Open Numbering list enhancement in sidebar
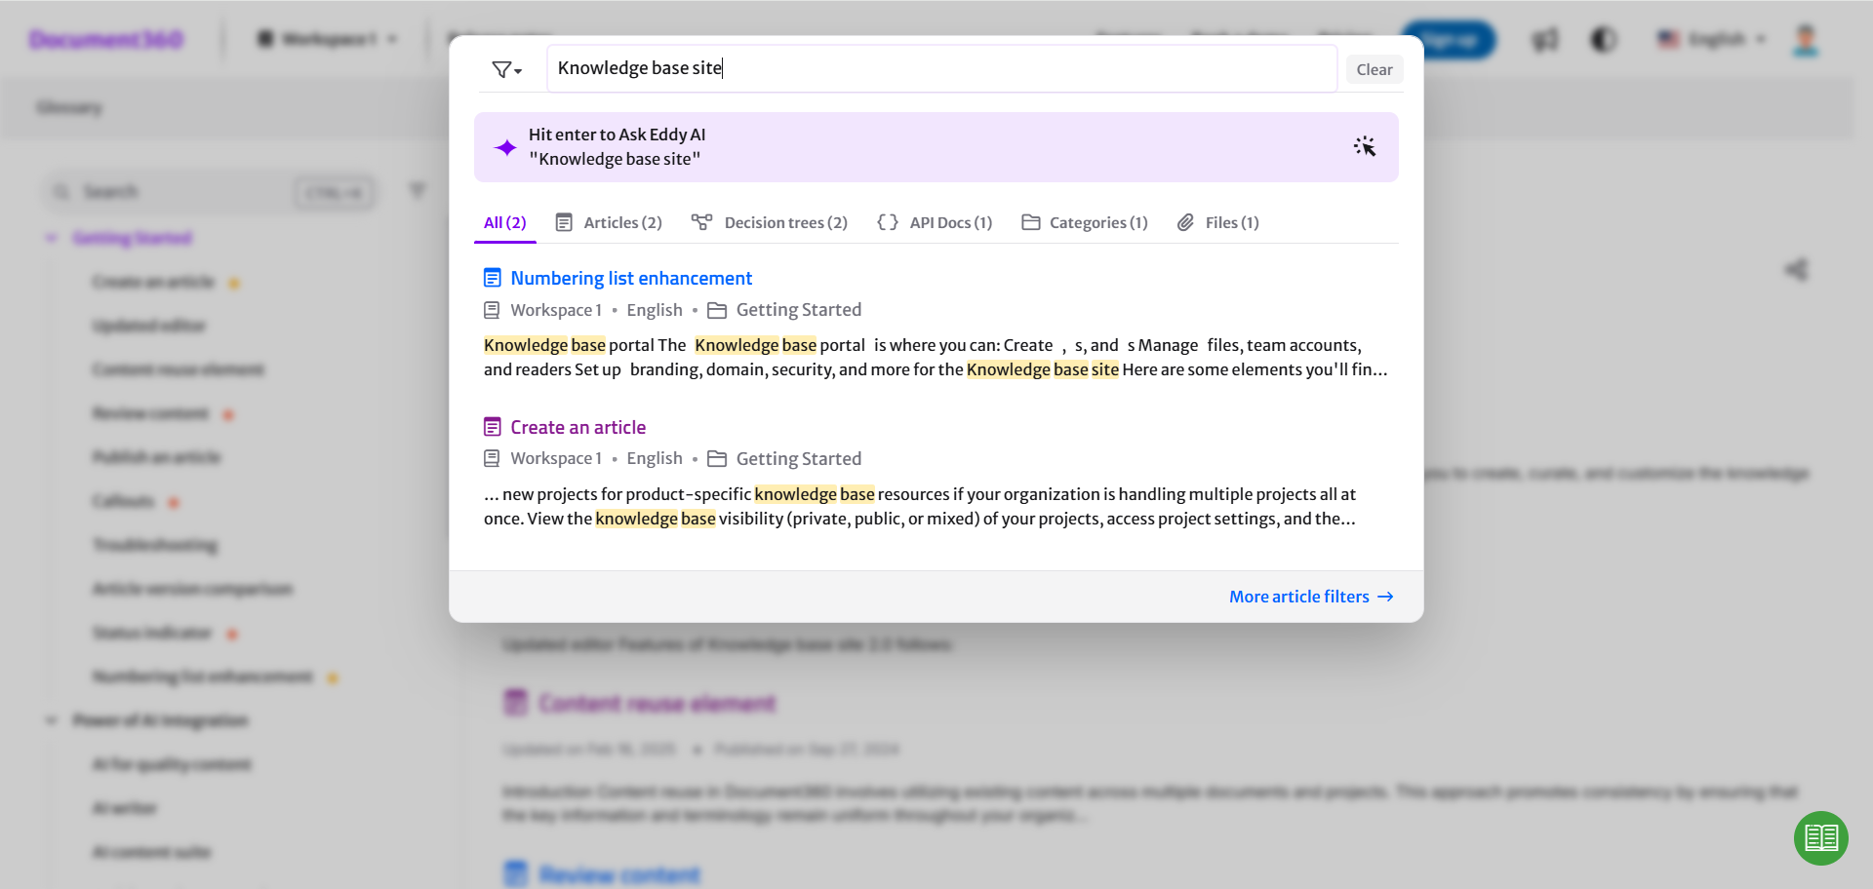Screen dimensions: 1873x889 [x=202, y=676]
